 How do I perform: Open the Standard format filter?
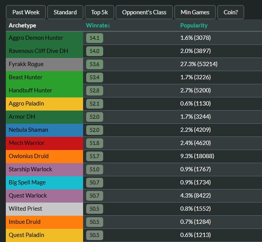pos(65,12)
